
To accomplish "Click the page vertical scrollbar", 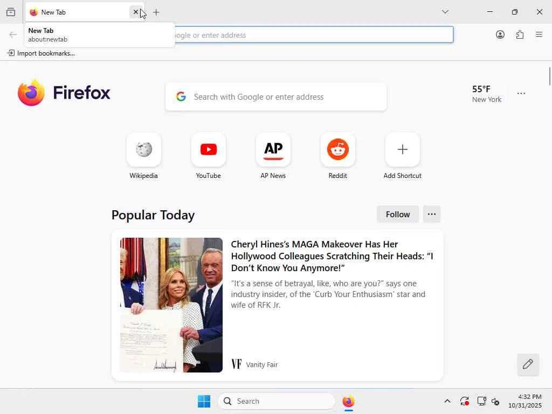I will coord(549,77).
